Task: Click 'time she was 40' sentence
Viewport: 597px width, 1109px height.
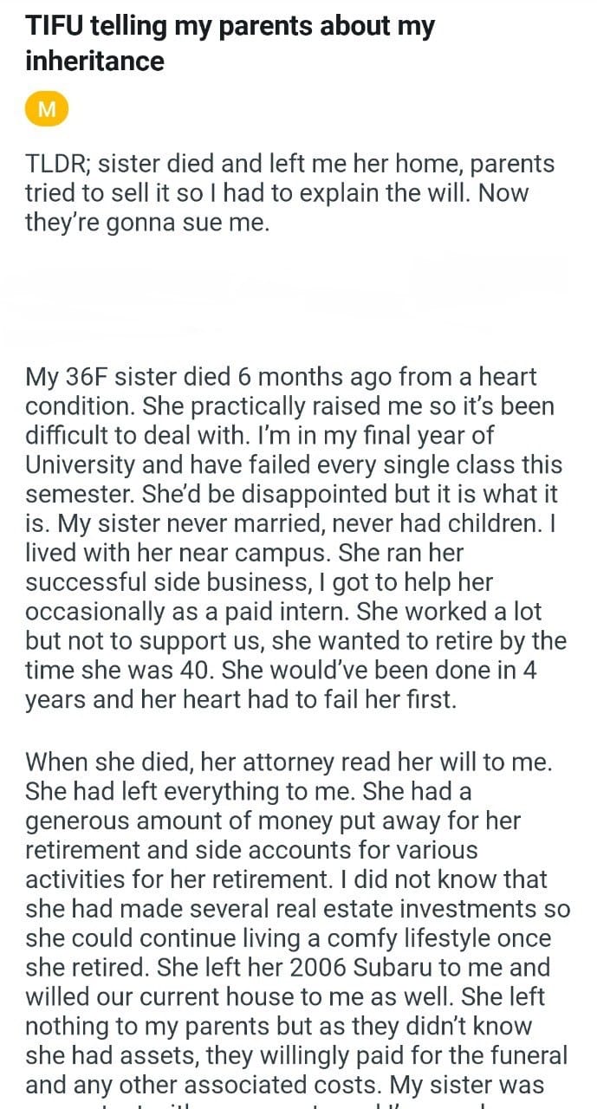Action: (121, 670)
